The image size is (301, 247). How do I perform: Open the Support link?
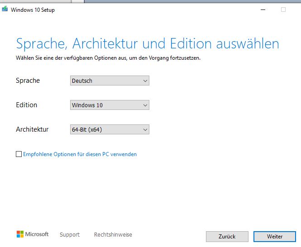pyautogui.click(x=70, y=234)
